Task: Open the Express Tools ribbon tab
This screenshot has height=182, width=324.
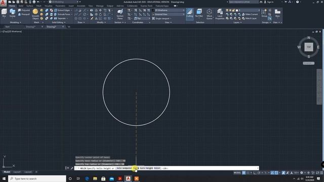Action: point(146,6)
